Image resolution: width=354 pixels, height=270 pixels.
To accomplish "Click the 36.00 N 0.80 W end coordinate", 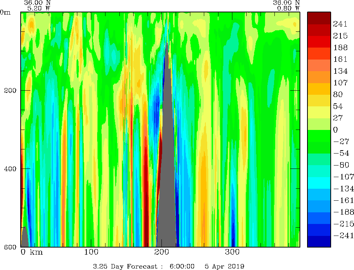I will [286, 5].
